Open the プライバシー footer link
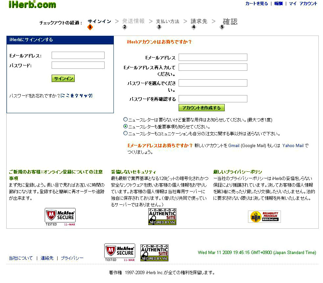Viewport: 323px width, 283px height. (72, 258)
